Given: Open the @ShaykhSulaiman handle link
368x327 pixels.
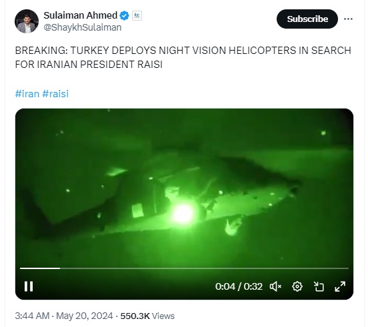Looking at the screenshot, I should click(83, 27).
